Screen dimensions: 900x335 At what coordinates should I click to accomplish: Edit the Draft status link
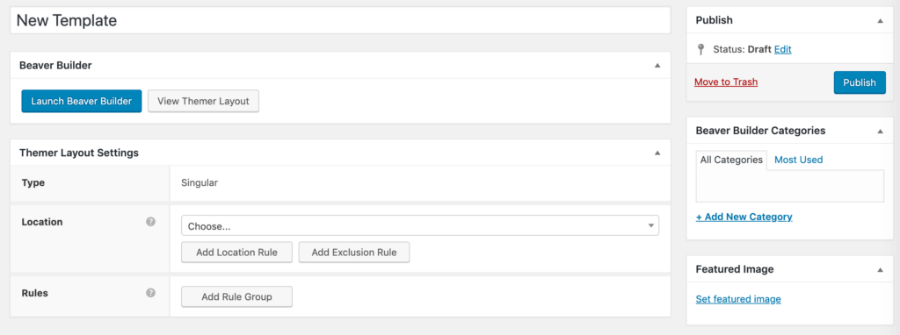[782, 49]
